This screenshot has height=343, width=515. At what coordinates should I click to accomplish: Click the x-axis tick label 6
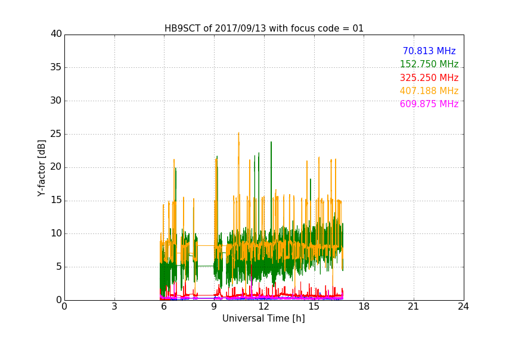point(165,307)
